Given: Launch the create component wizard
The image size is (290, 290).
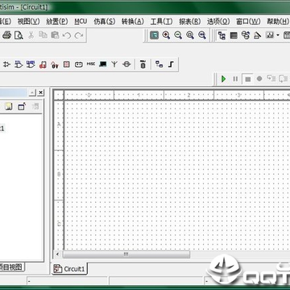Looking at the screenshot, I should point(257,35).
